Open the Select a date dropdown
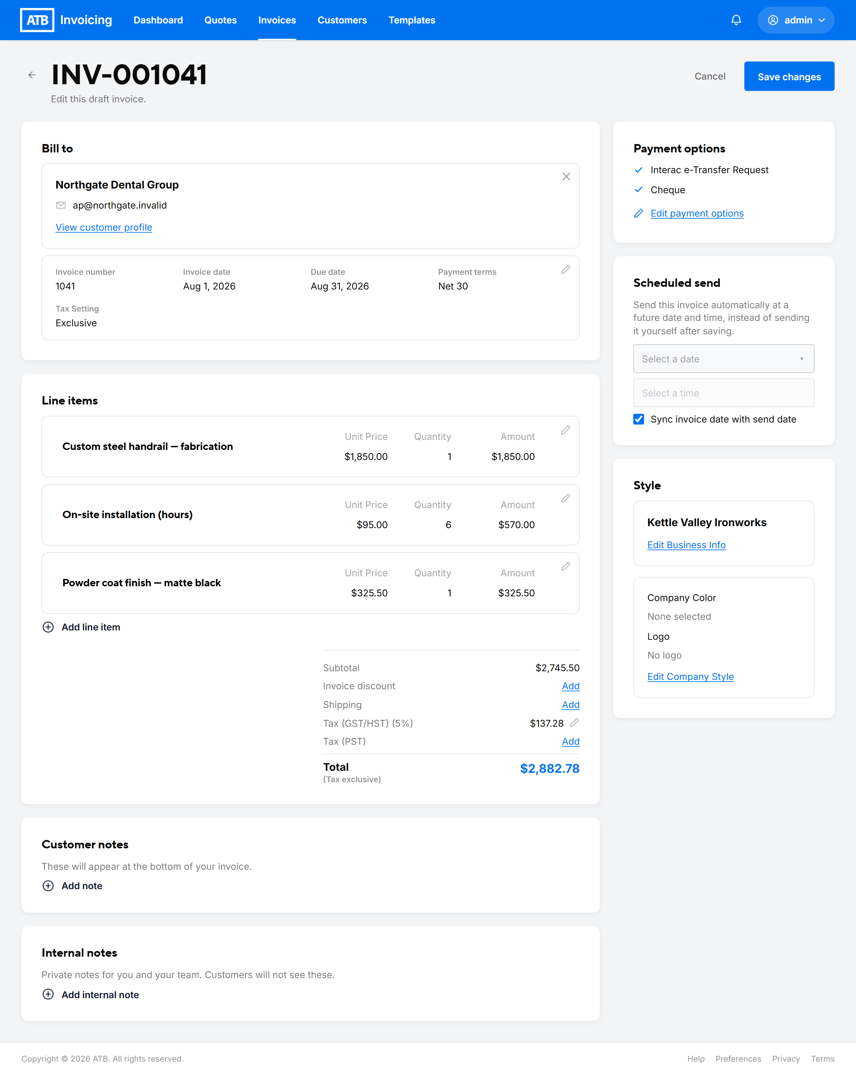Viewport: 856px width, 1075px height. coord(723,359)
